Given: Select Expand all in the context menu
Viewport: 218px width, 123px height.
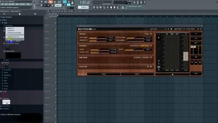Looking at the screenshot, I should tap(11, 28).
